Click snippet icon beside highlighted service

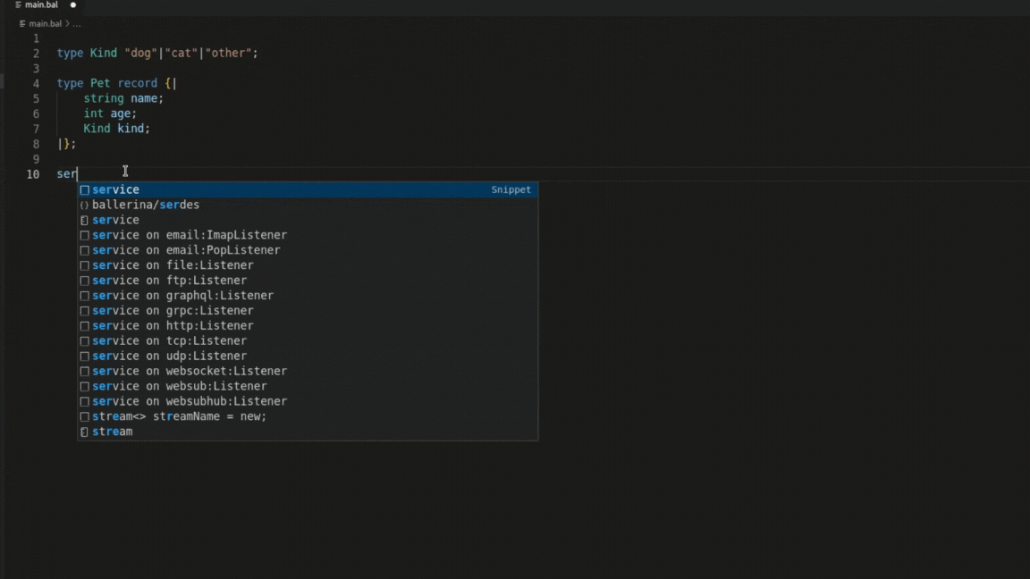pyautogui.click(x=84, y=189)
